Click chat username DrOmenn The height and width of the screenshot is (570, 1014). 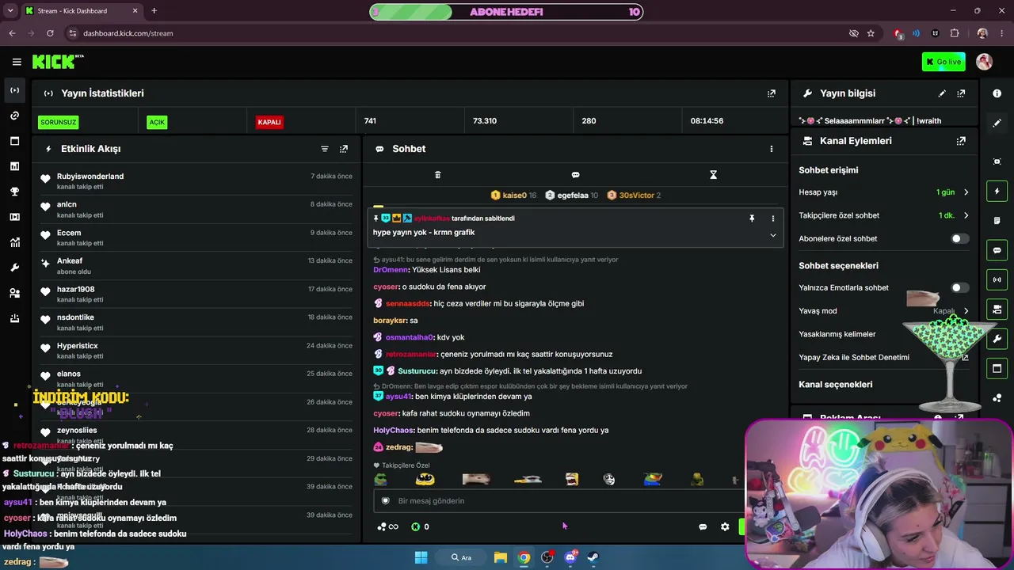pyautogui.click(x=390, y=270)
